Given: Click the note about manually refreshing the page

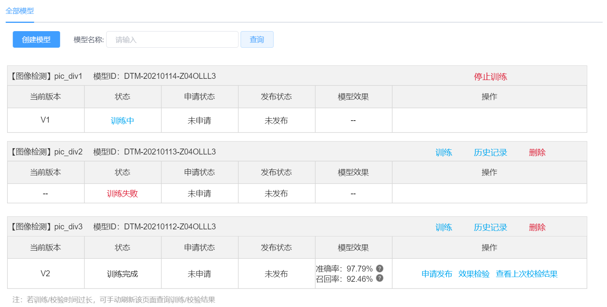Looking at the screenshot, I should 114,300.
